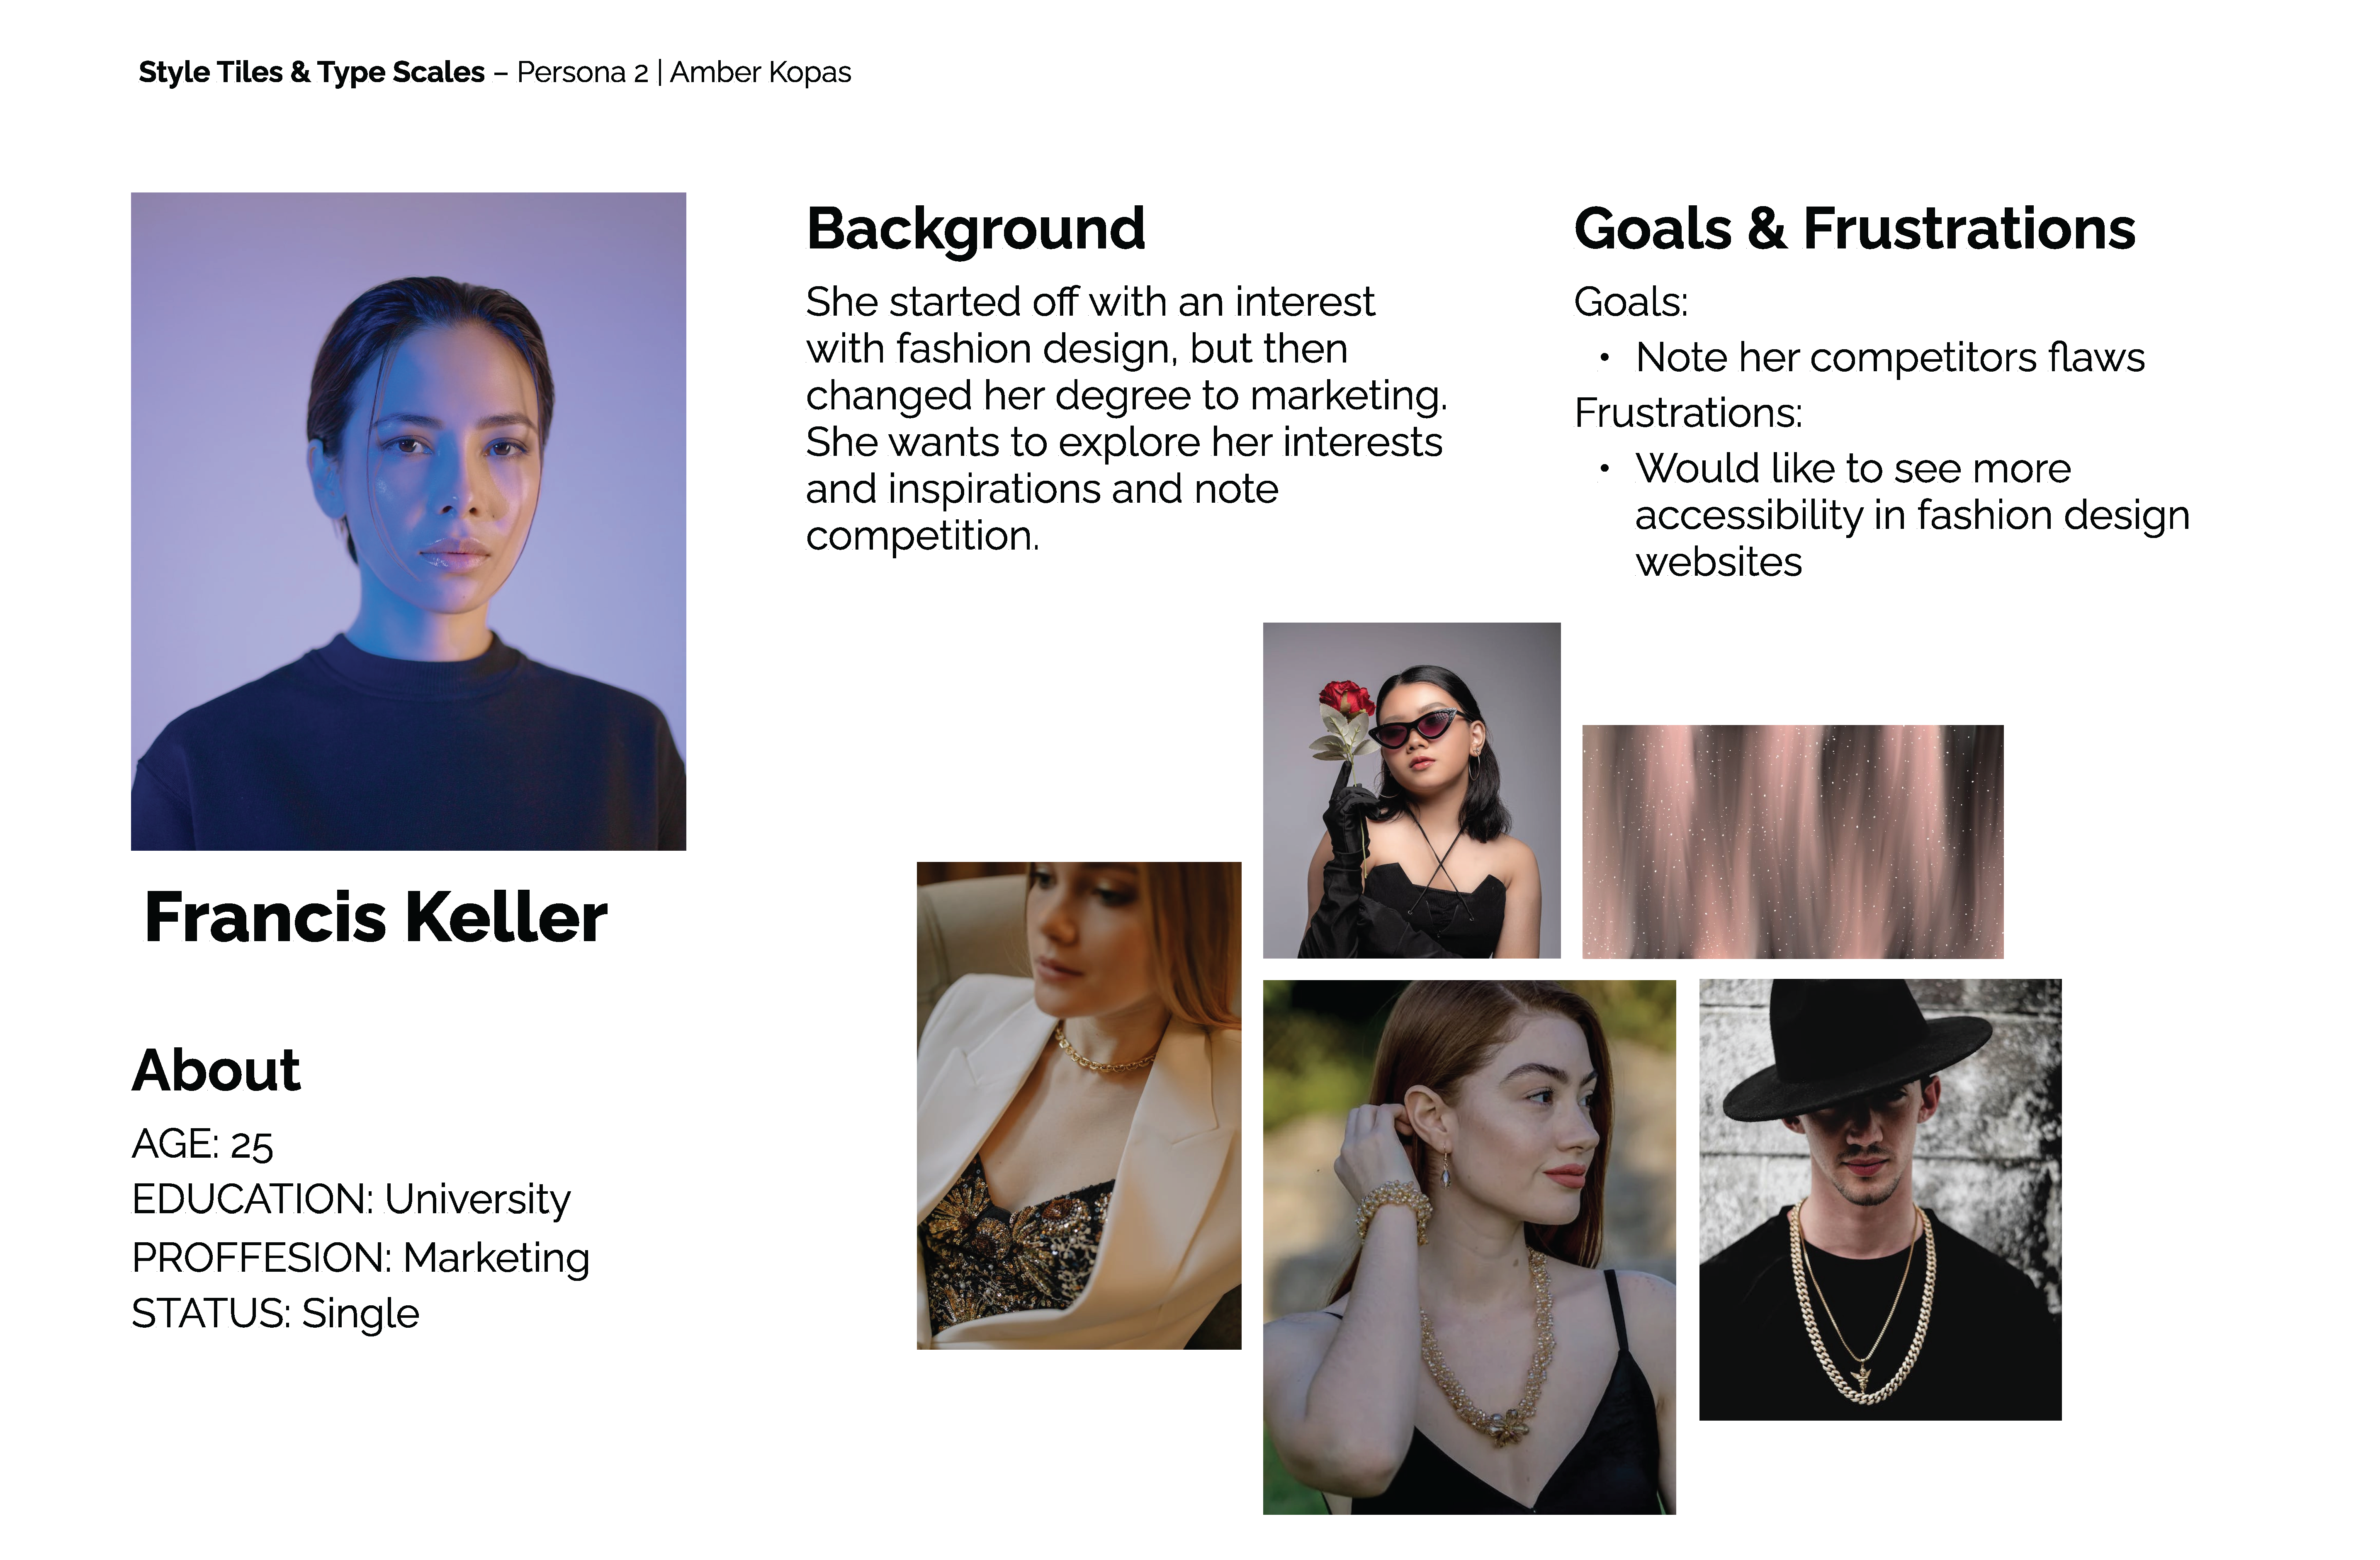Click the STATUS: Single line
Screen dimensions: 2380x1560
pyautogui.click(x=275, y=1314)
